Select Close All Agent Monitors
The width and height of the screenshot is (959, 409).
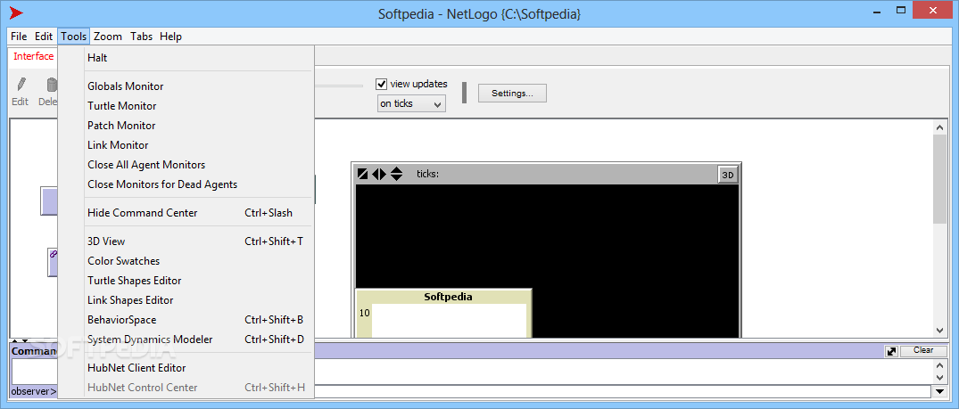[186, 165]
